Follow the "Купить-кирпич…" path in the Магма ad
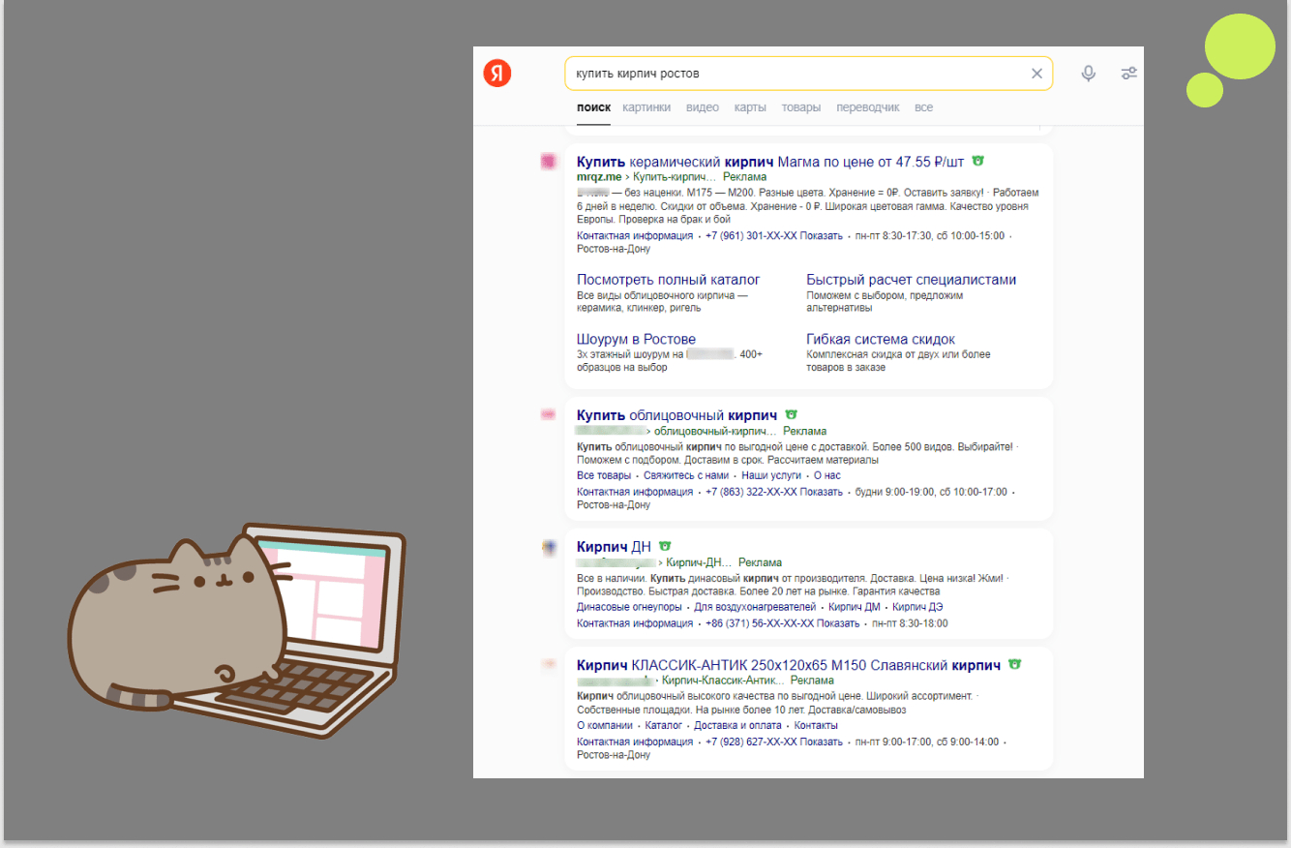 [x=674, y=177]
